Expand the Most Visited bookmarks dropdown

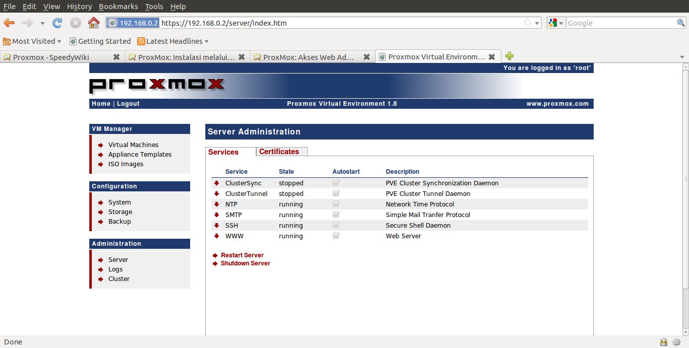[33, 41]
